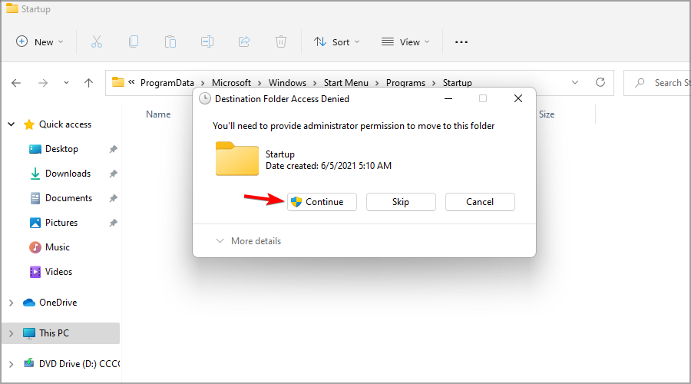
Task: Click Continue to grant administrator permission
Action: 322,202
